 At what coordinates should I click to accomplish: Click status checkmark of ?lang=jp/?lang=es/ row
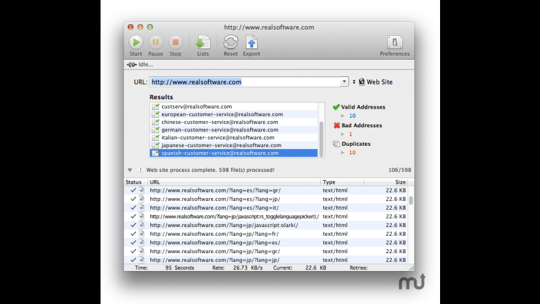pos(133,243)
